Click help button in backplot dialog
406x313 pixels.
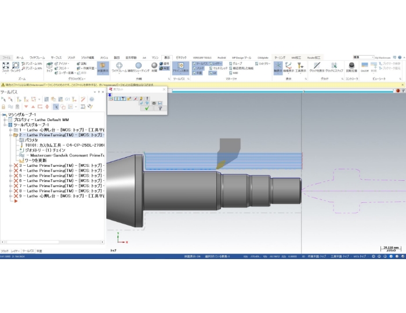click(160, 108)
